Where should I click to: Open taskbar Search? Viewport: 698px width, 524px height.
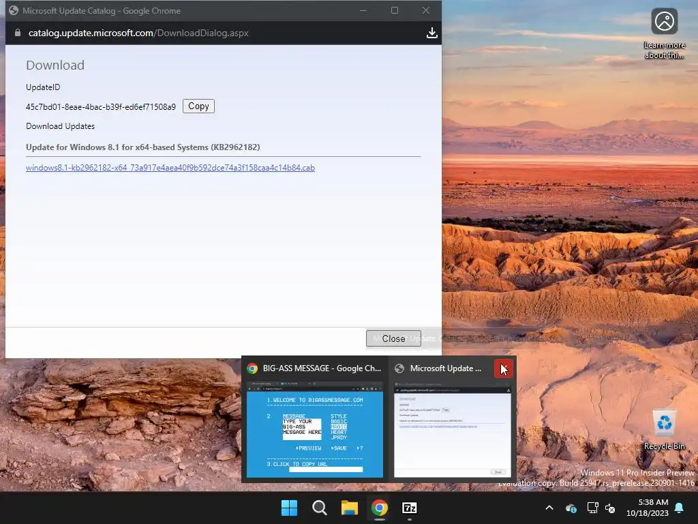point(320,508)
